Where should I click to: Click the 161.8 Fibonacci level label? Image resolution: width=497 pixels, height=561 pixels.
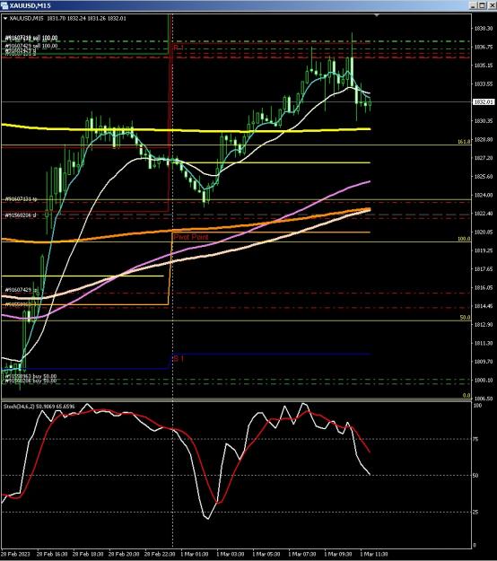point(464,142)
